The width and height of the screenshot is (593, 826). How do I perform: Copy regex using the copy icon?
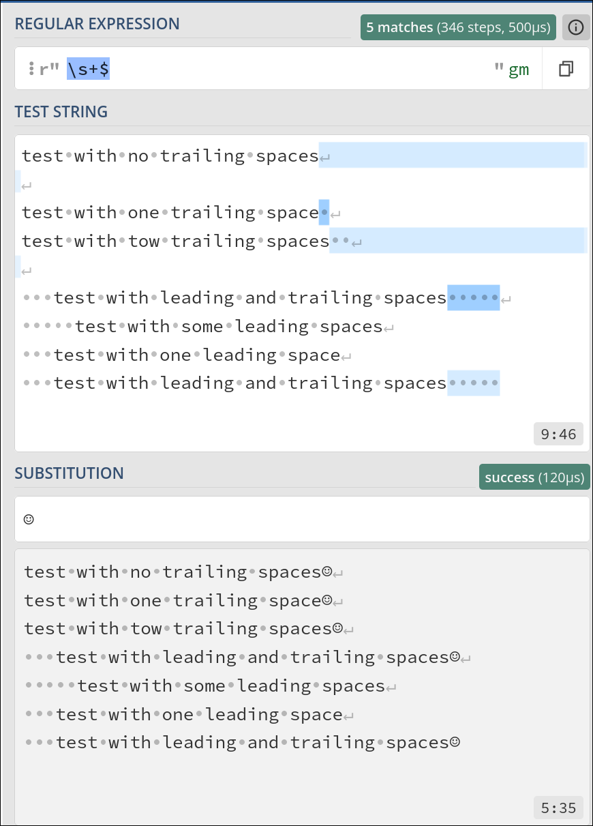pyautogui.click(x=566, y=69)
